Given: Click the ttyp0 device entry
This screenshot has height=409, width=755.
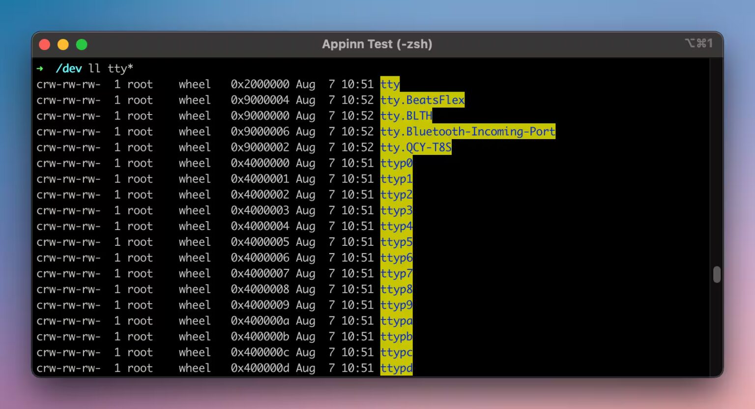Looking at the screenshot, I should 396,163.
